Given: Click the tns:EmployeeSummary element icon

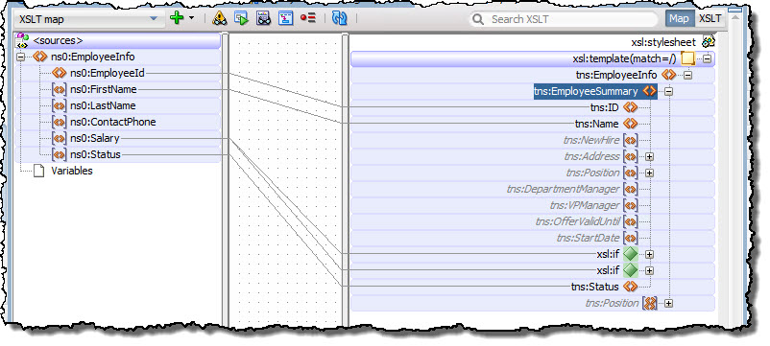Looking at the screenshot, I should (x=649, y=91).
